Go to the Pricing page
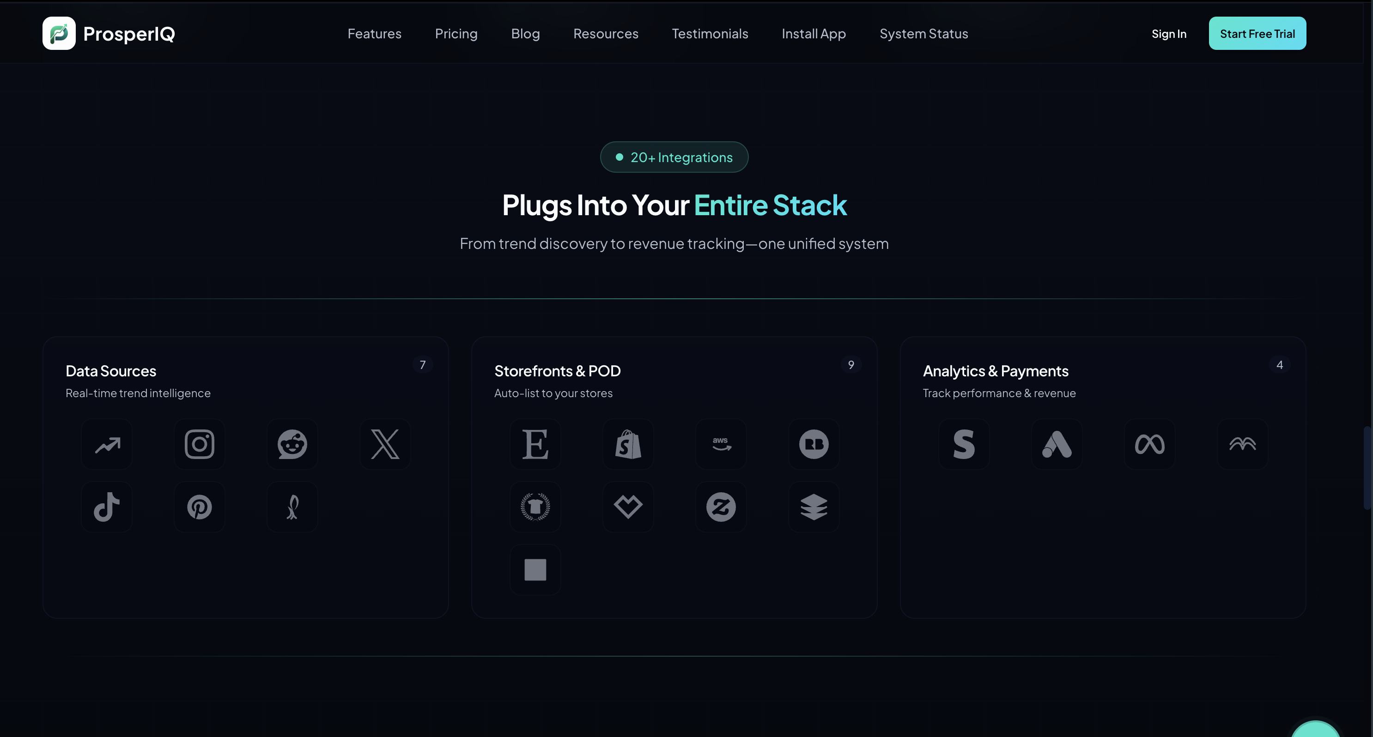The height and width of the screenshot is (737, 1373). (x=456, y=34)
